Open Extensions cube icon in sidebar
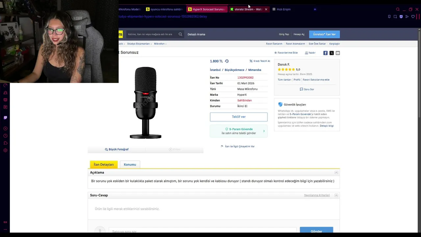This screenshot has height=237, width=421. click(5, 143)
